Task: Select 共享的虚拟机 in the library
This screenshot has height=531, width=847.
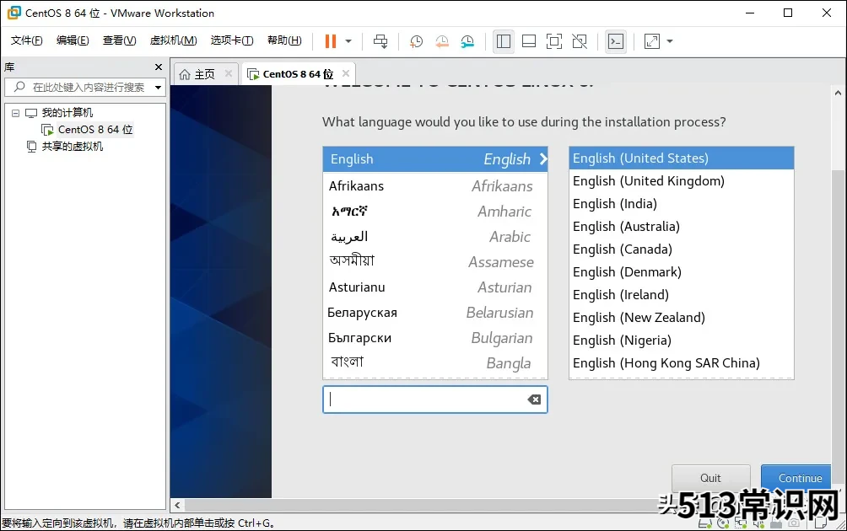Action: point(73,147)
